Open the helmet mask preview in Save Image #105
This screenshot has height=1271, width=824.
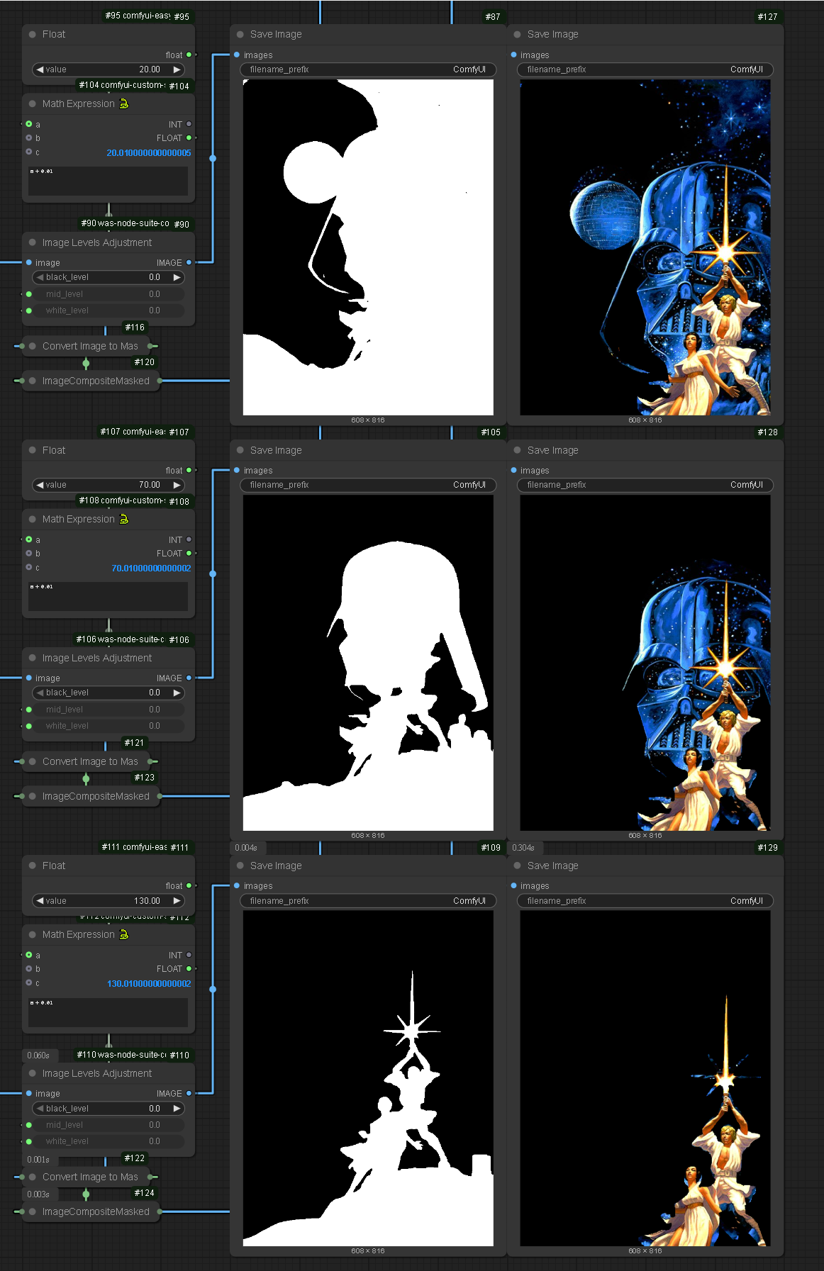(x=368, y=663)
